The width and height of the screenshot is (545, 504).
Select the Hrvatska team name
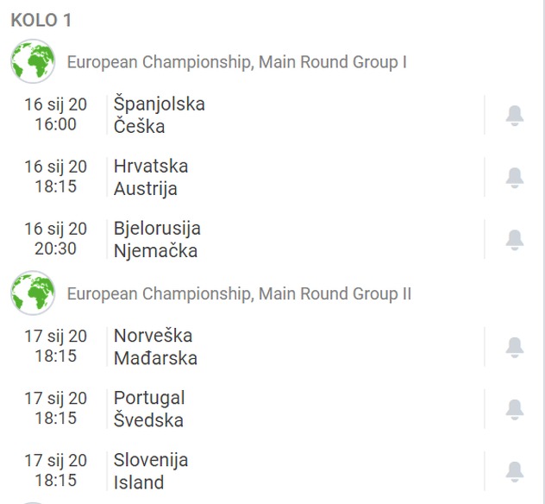click(151, 166)
